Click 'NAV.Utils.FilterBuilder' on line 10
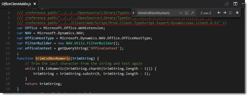This screenshot has width=249, height=97. (x=90, y=43)
